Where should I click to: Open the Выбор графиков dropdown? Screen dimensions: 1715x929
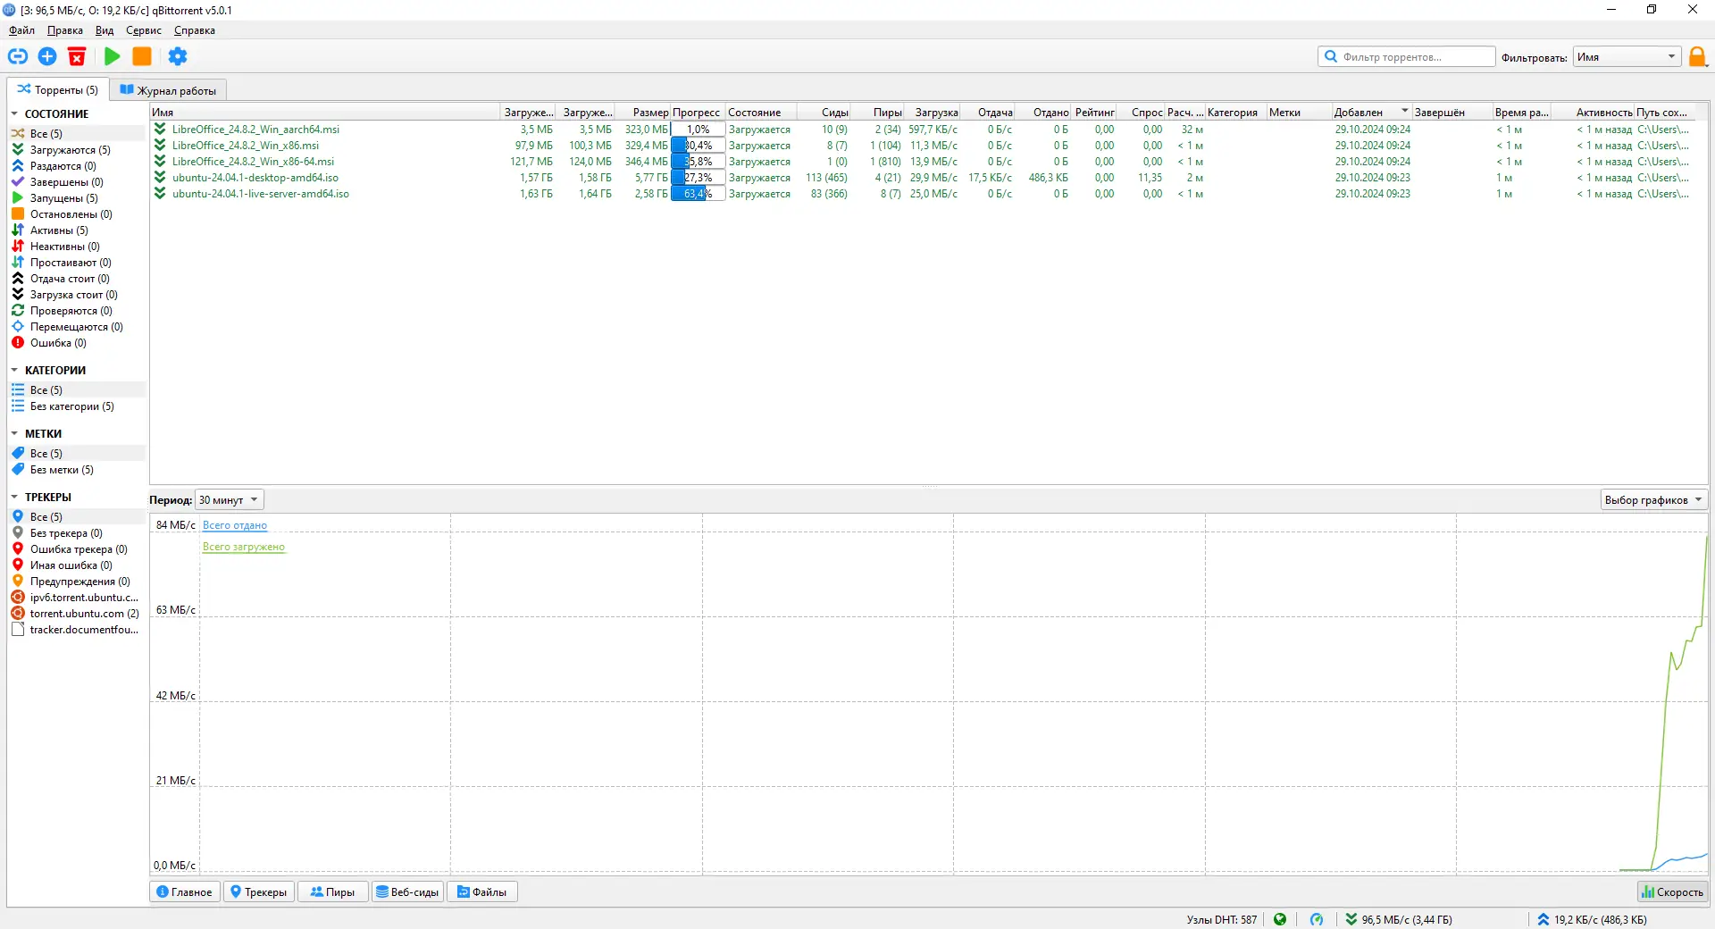pos(1653,500)
